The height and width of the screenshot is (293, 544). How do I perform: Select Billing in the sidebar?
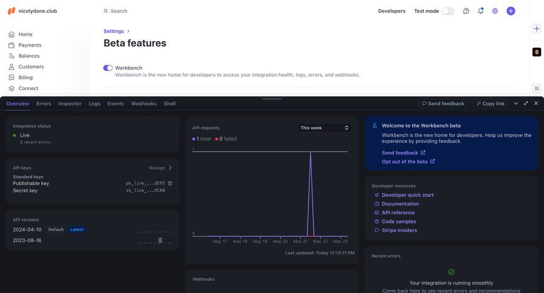(x=25, y=77)
